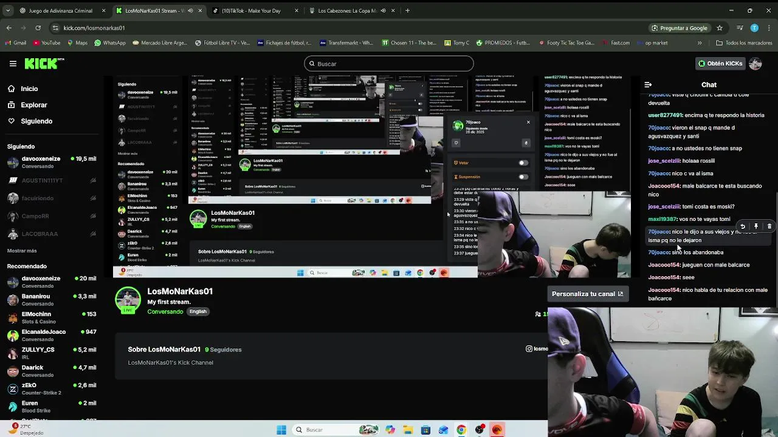Image resolution: width=778 pixels, height=437 pixels.
Task: Open CampoRR channel in sidebar
Action: point(52,216)
